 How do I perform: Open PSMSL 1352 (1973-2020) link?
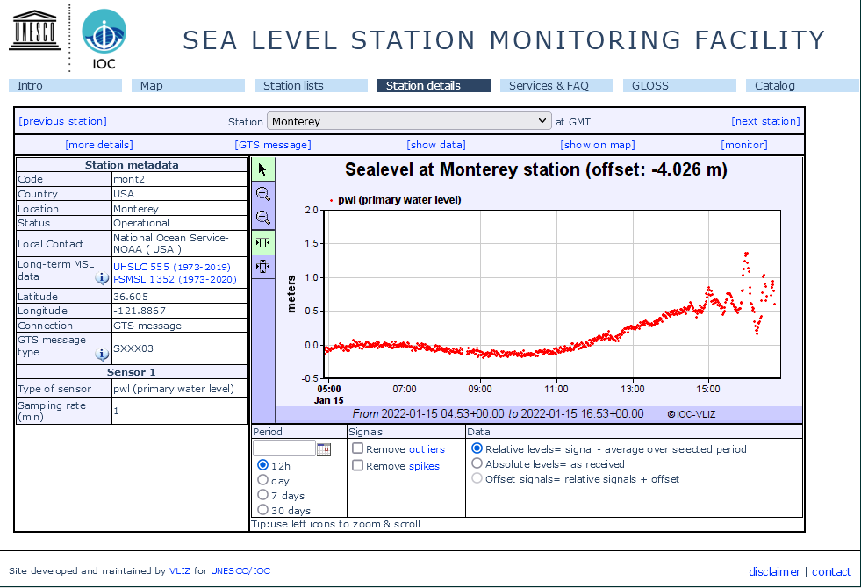coord(176,279)
